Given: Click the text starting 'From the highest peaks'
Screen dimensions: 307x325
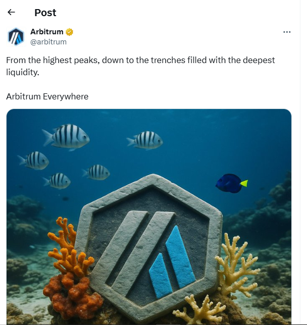Looking at the screenshot, I should (x=140, y=61).
